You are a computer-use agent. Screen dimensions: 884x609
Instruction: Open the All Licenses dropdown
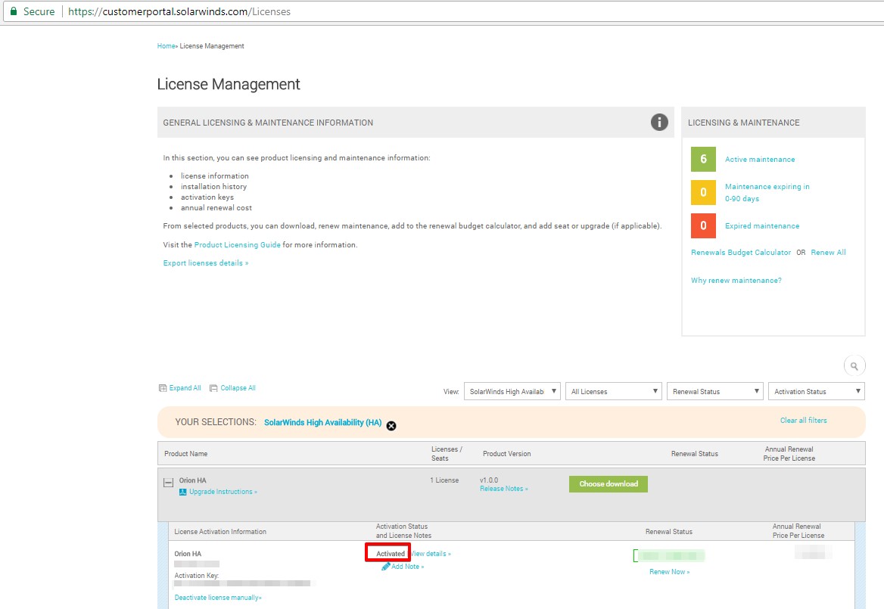(614, 392)
